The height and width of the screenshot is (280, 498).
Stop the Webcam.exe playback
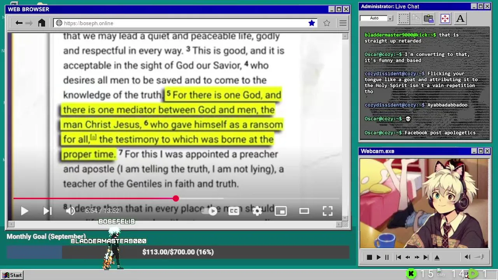coord(369,257)
